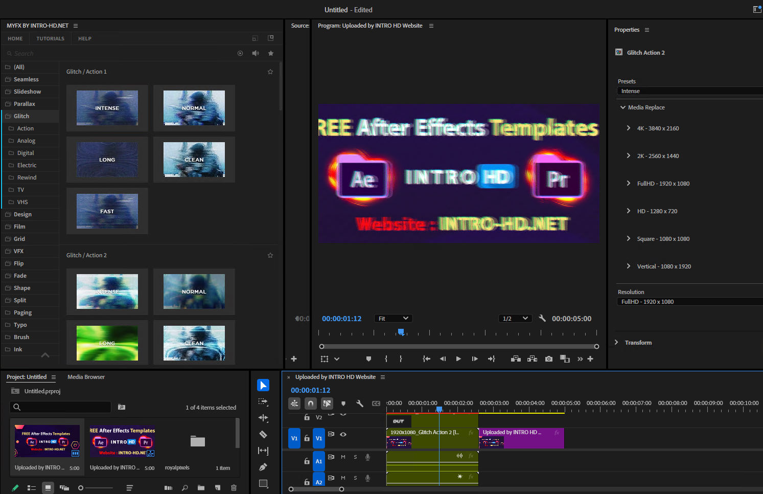
Task: Click New Item icon in Project panel
Action: click(x=218, y=488)
